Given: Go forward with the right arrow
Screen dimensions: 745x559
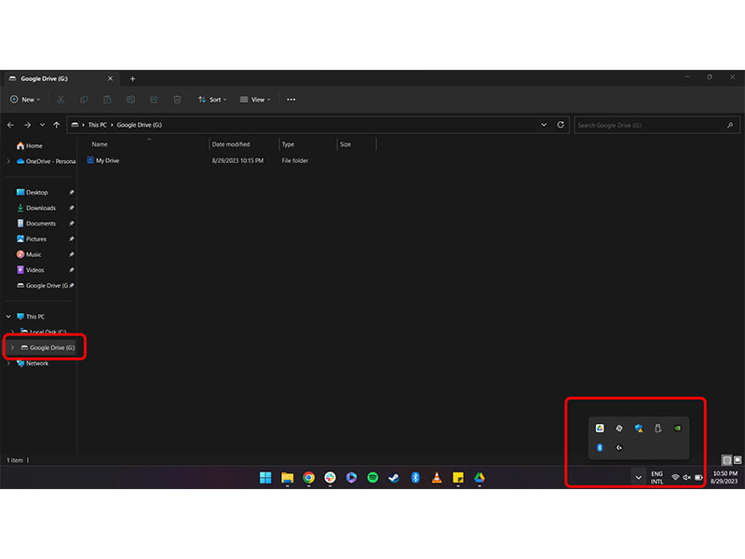Looking at the screenshot, I should pos(27,125).
